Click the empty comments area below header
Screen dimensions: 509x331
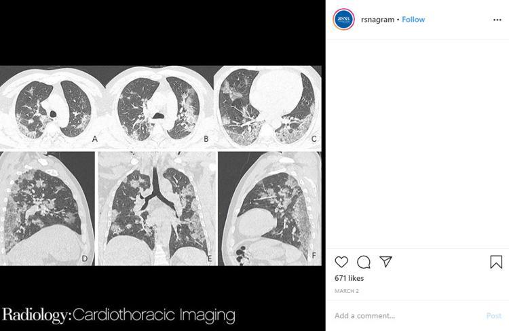[x=417, y=142]
